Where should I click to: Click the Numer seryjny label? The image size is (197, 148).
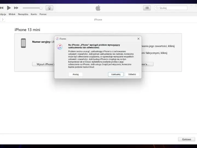42,42
